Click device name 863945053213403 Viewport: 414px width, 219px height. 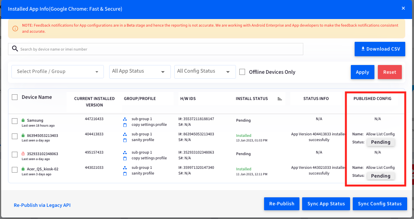(43, 135)
